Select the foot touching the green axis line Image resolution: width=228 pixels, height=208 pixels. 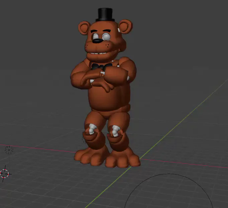coord(123,159)
